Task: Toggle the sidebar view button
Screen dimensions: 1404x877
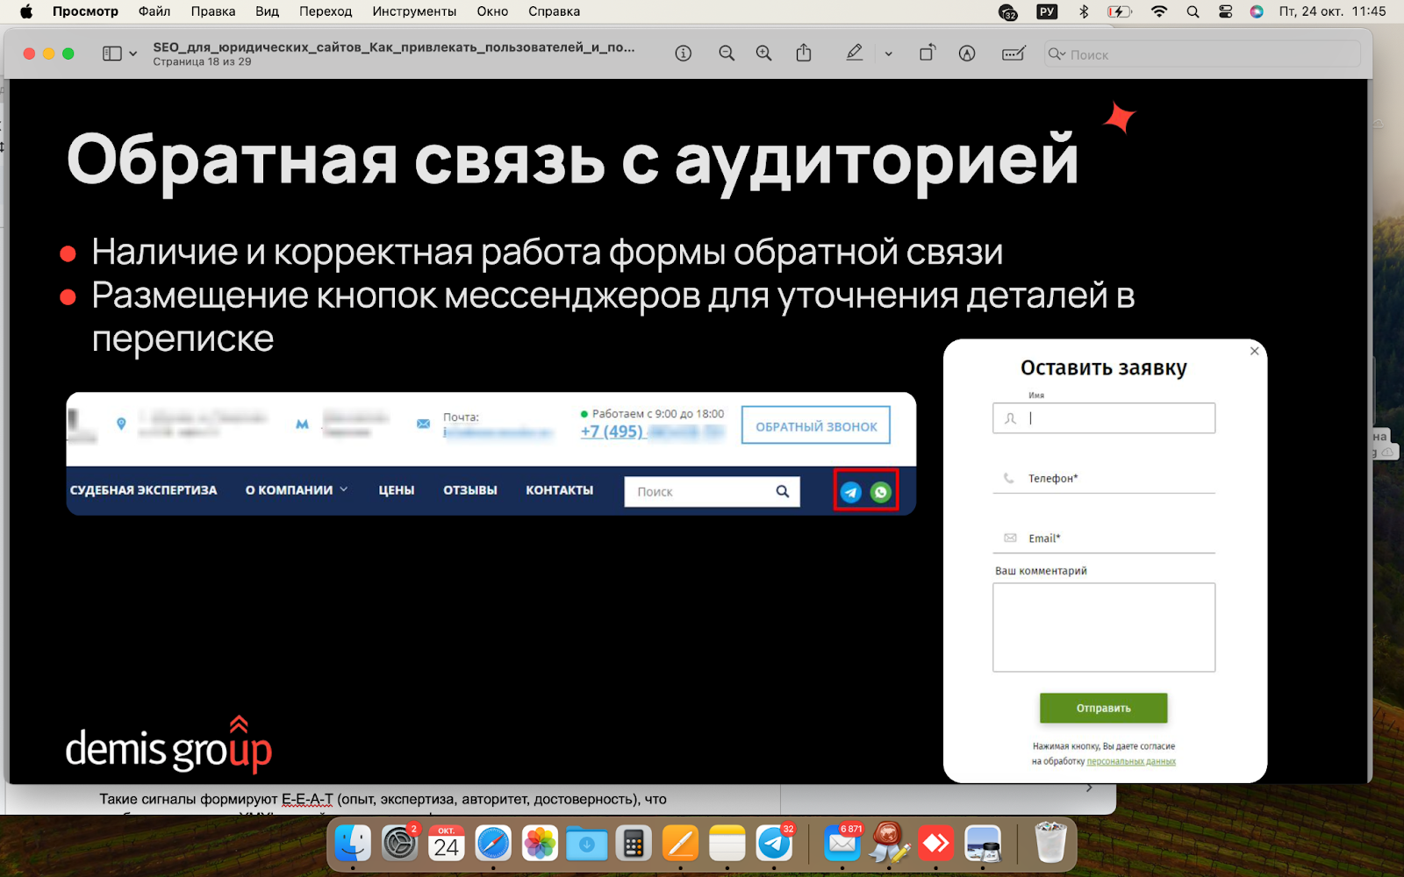Action: click(x=111, y=53)
